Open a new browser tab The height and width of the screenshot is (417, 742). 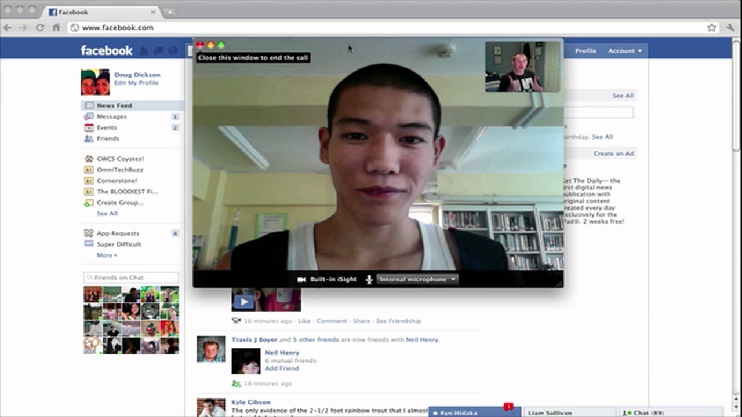point(170,12)
